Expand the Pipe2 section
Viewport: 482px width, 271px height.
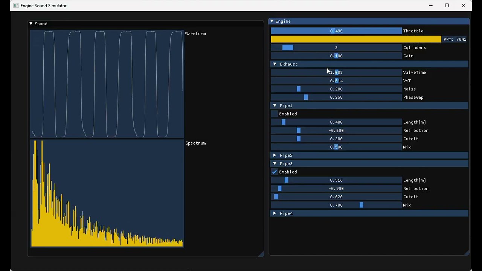369,155
